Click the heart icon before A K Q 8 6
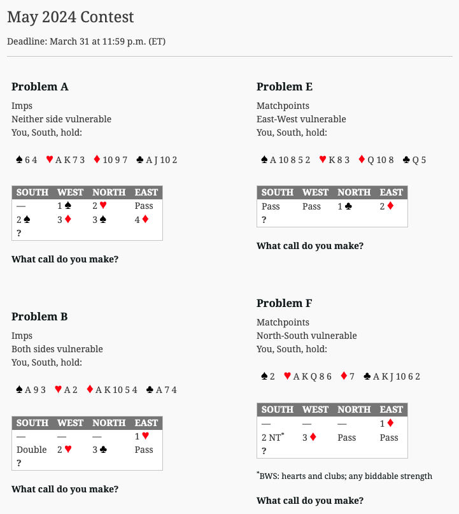The height and width of the screenshot is (514, 459). click(287, 376)
